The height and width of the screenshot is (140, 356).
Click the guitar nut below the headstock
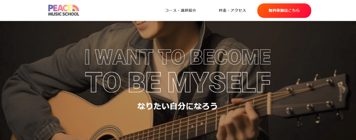tap(269, 104)
